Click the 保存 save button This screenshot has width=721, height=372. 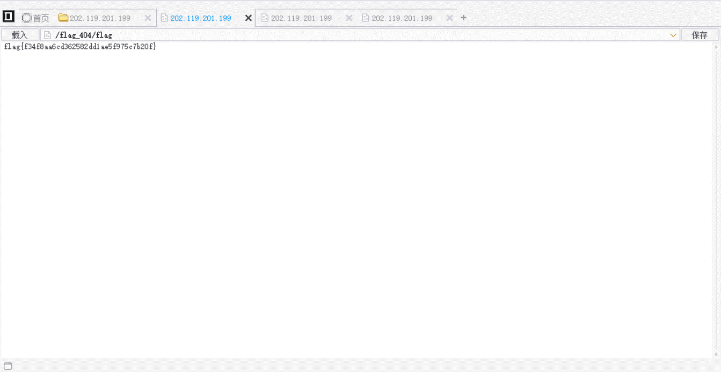[x=700, y=35]
